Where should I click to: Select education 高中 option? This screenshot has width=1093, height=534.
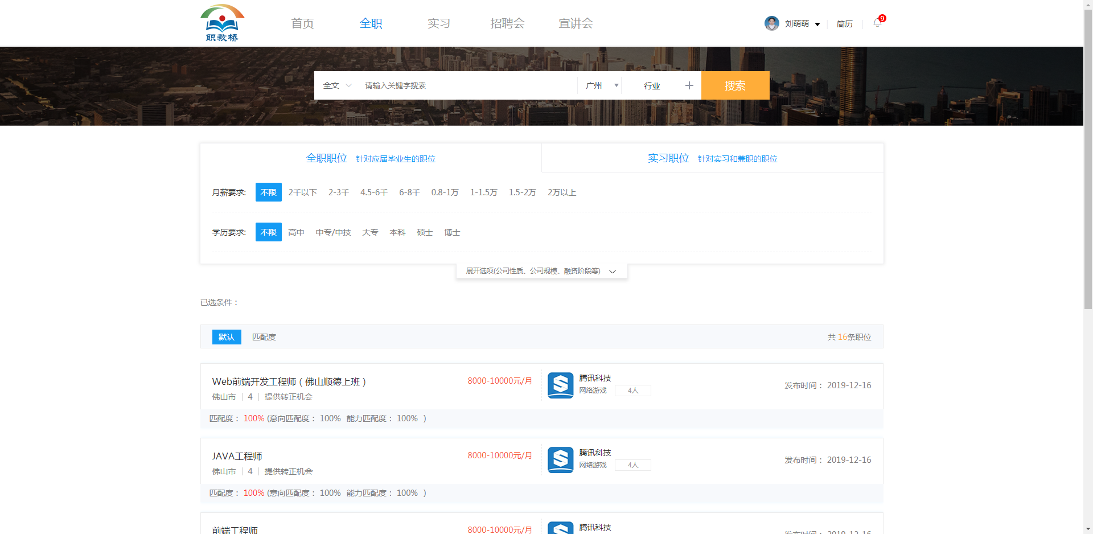296,232
